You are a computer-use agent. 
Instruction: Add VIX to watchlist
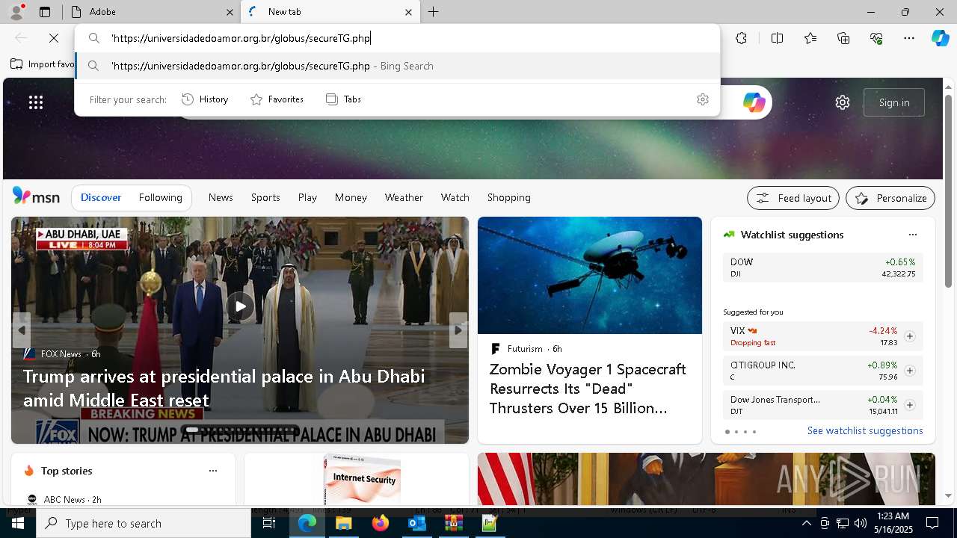[x=909, y=336]
